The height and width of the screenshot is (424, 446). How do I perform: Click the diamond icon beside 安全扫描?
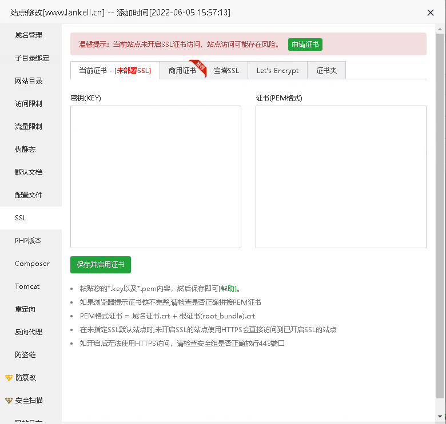9,401
